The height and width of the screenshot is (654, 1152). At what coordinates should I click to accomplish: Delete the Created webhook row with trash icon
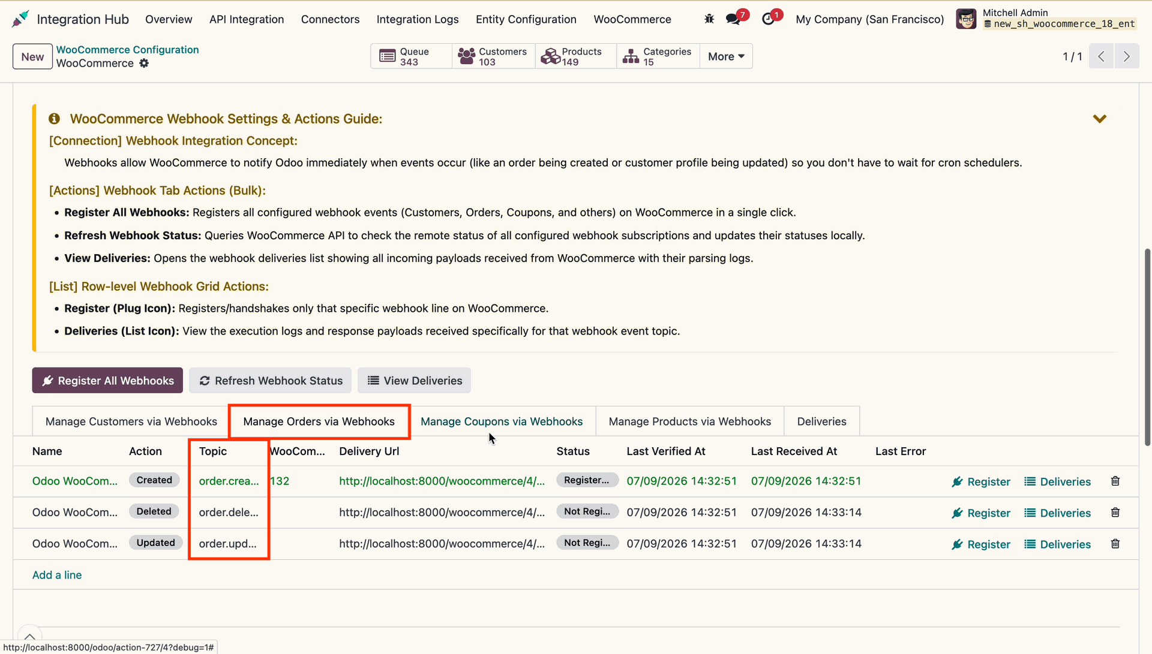pyautogui.click(x=1115, y=481)
